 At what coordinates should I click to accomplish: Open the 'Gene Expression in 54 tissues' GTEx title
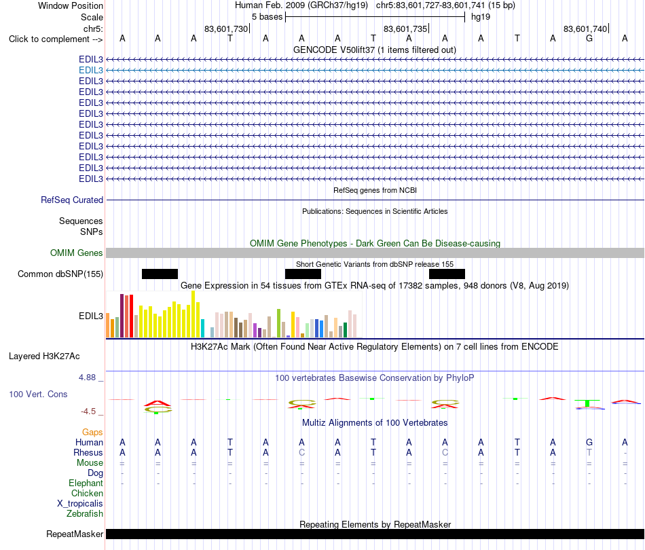(x=375, y=285)
